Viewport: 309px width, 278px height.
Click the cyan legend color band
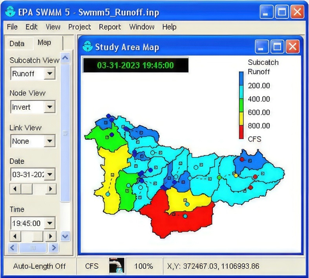tap(241, 92)
